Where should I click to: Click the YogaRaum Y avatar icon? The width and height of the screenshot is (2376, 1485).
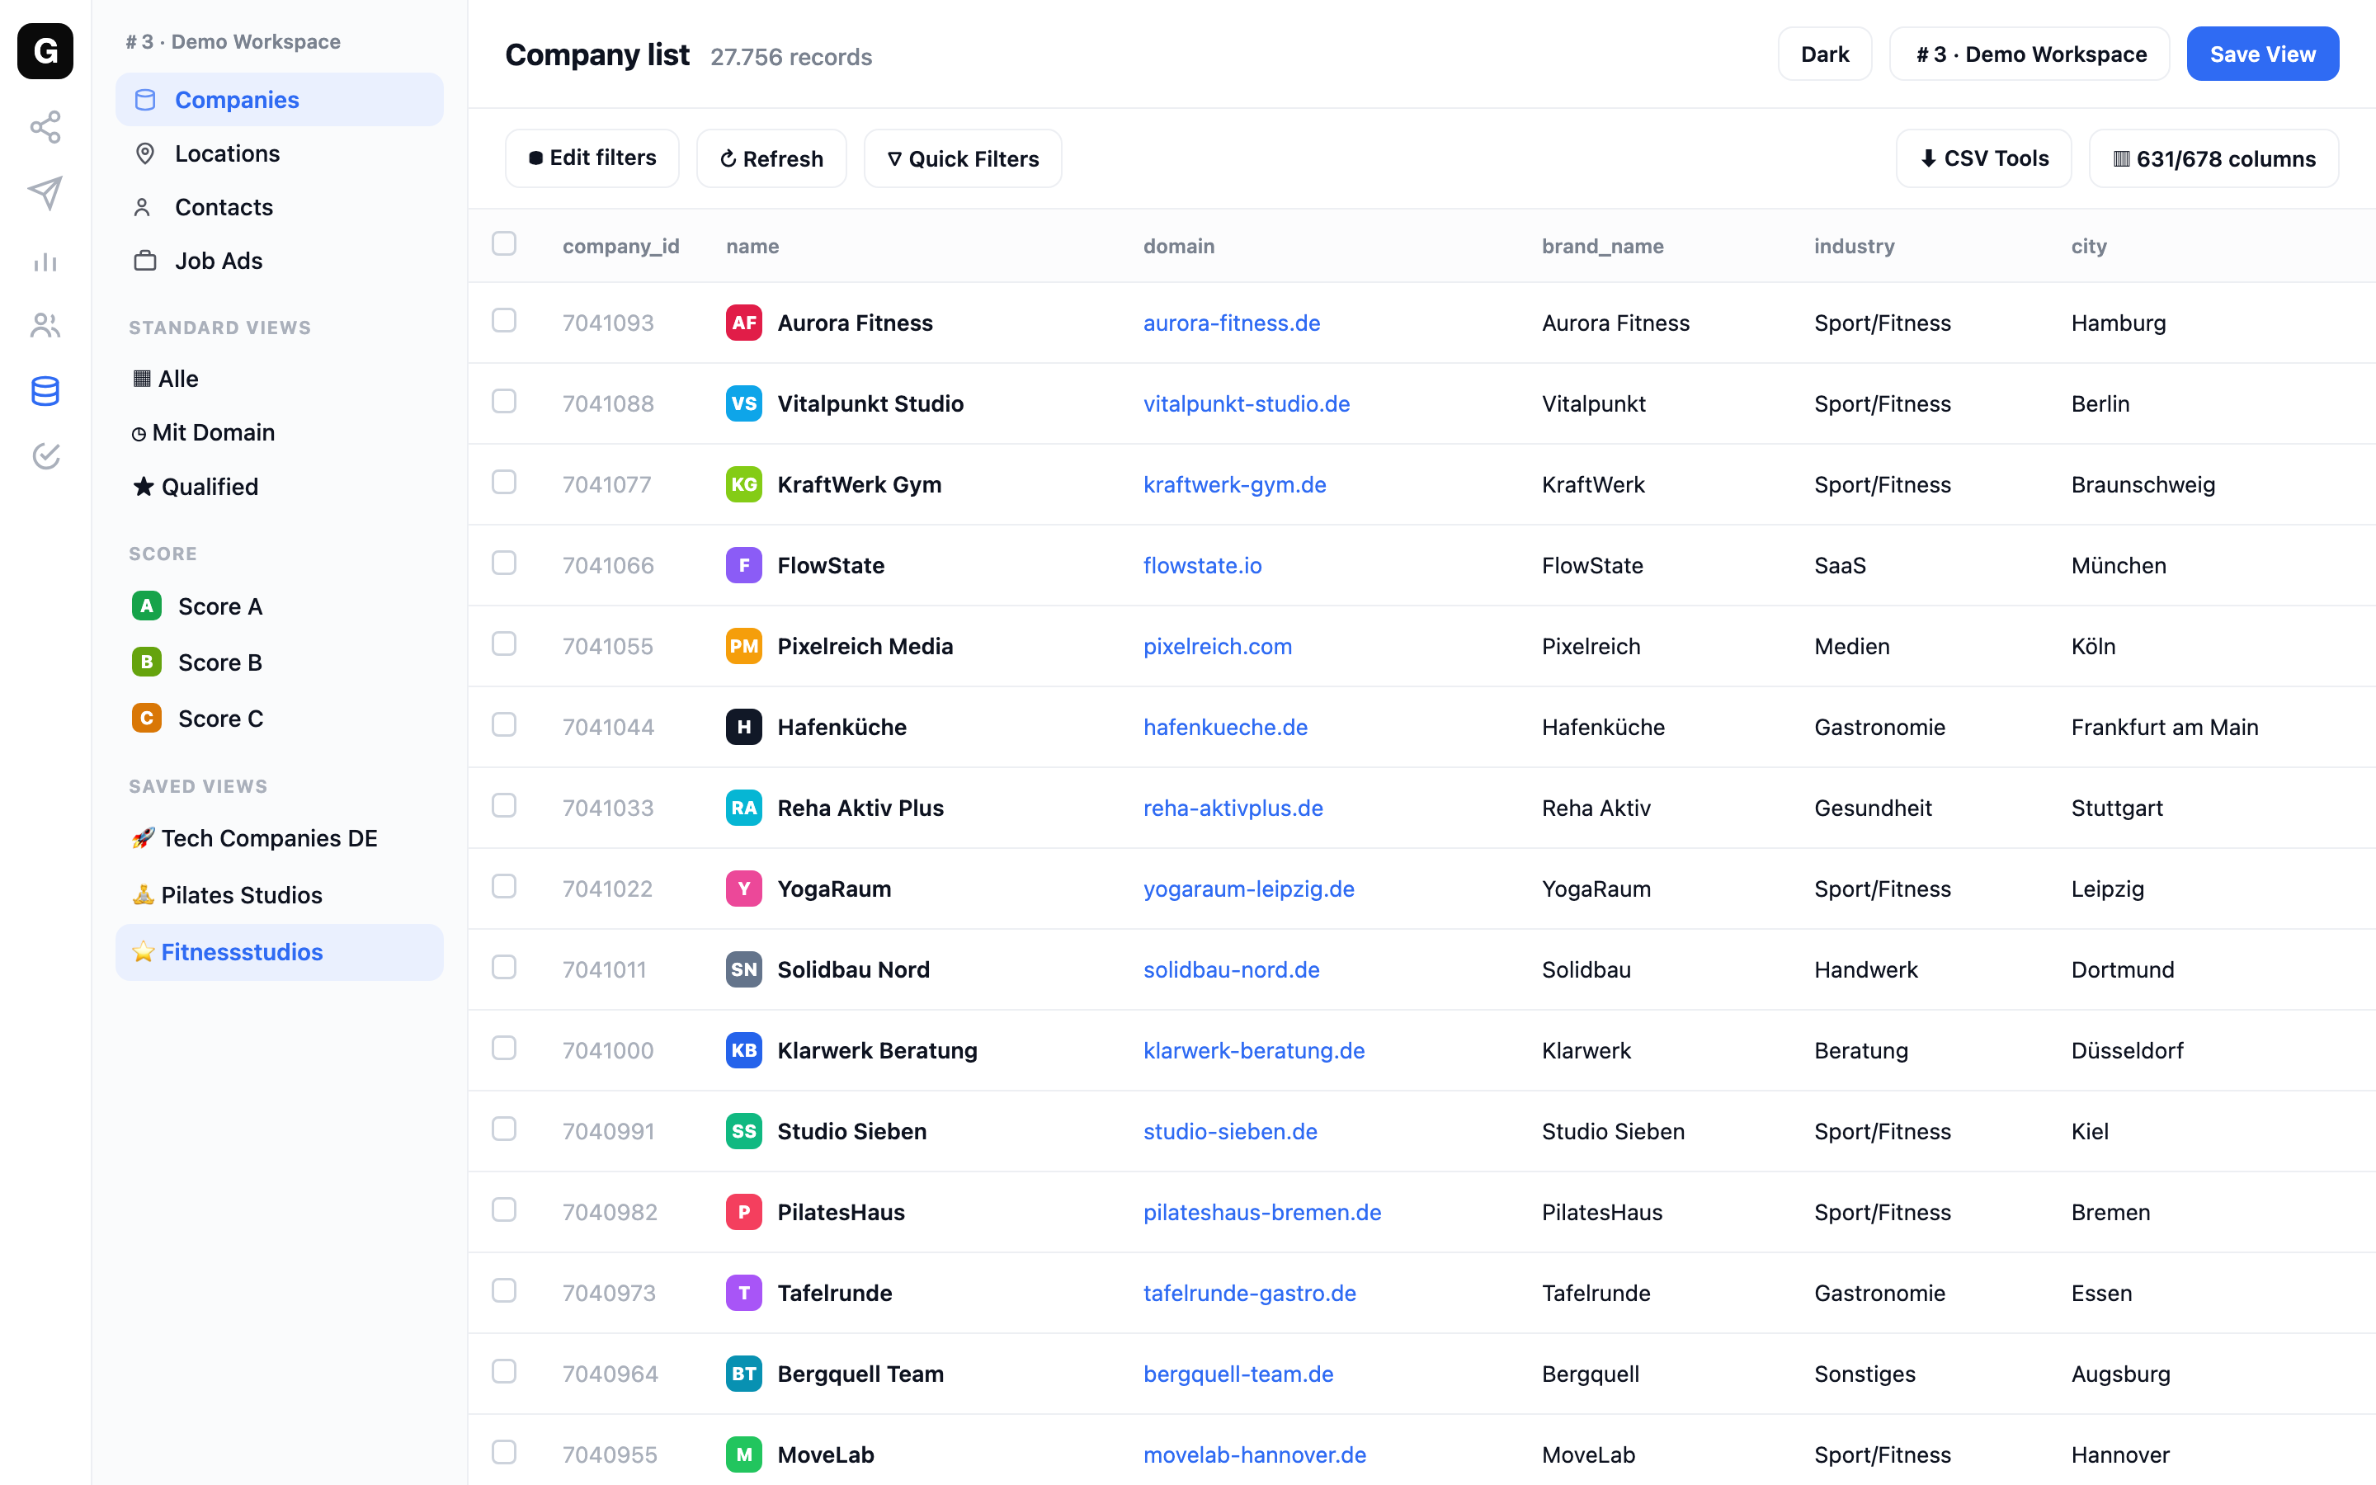tap(743, 889)
